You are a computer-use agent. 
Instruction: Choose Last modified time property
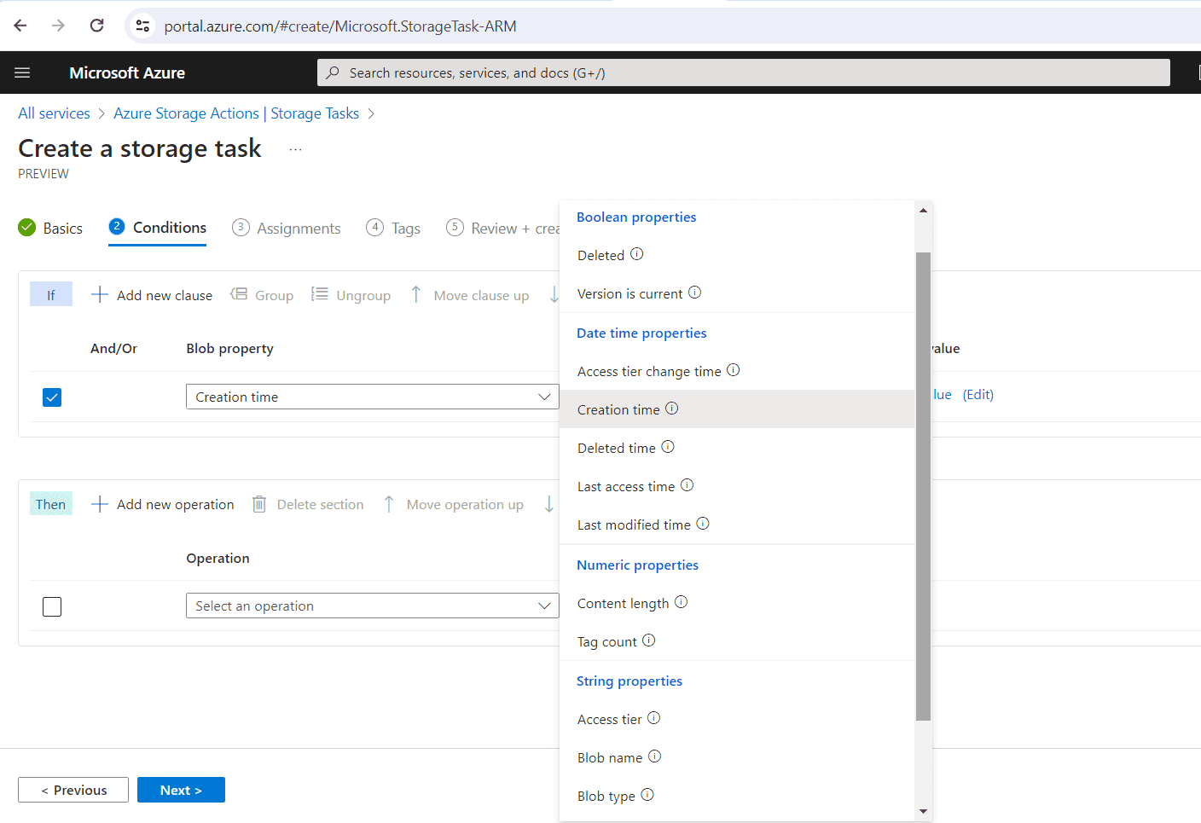737,525
